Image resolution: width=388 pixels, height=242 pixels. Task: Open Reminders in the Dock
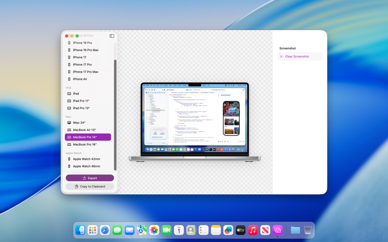[x=203, y=230]
